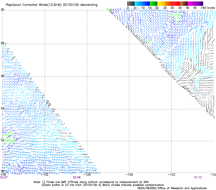Click the red 30-35 knots legend color
The image size is (216, 190).
point(176,4)
